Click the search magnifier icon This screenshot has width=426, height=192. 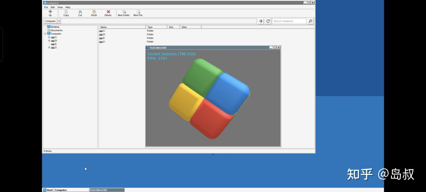pos(310,21)
